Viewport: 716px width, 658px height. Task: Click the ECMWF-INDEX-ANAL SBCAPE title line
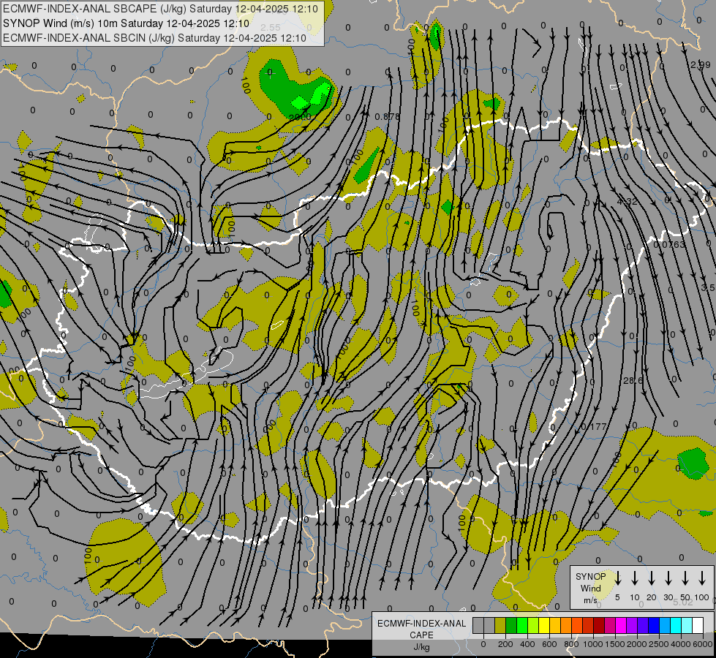pos(161,9)
